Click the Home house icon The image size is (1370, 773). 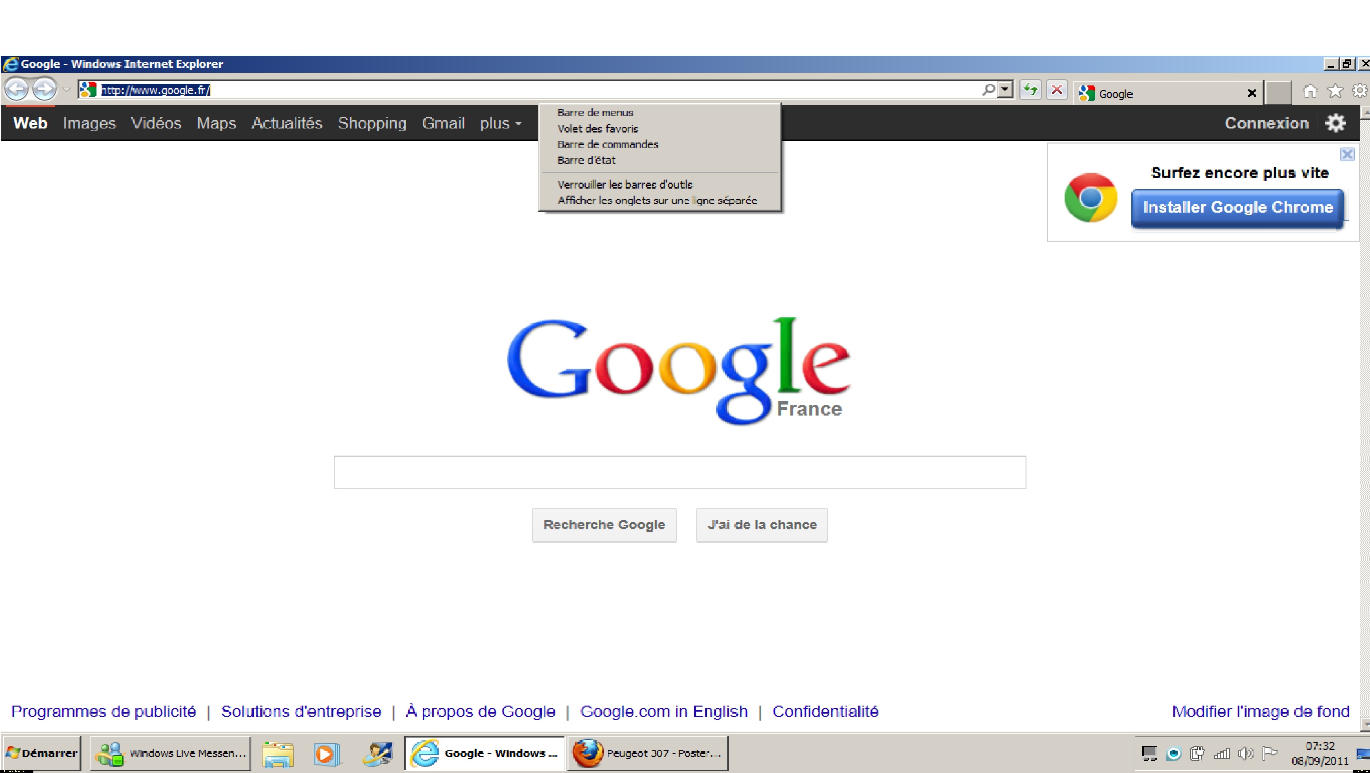[1310, 91]
